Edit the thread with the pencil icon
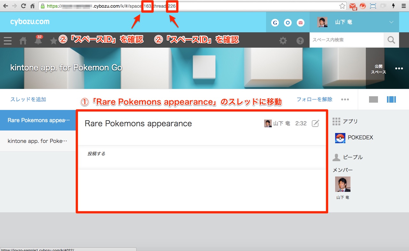Image resolution: width=409 pixels, height=251 pixels. pyautogui.click(x=315, y=123)
